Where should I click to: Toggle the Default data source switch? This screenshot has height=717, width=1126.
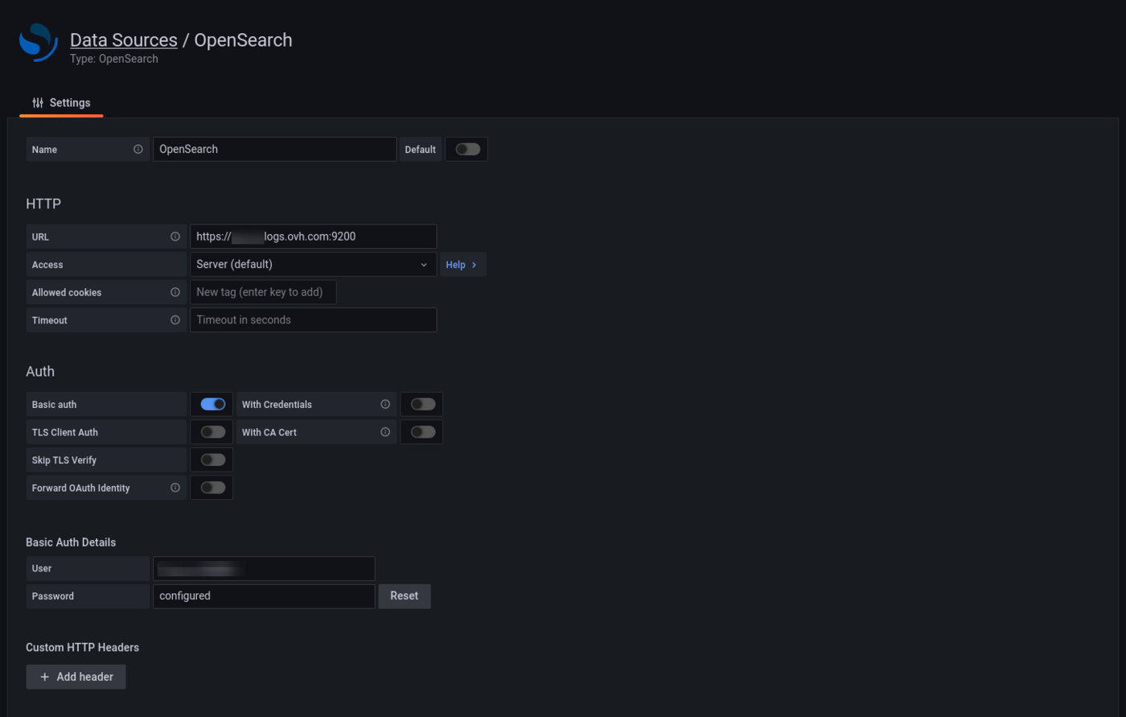(467, 150)
